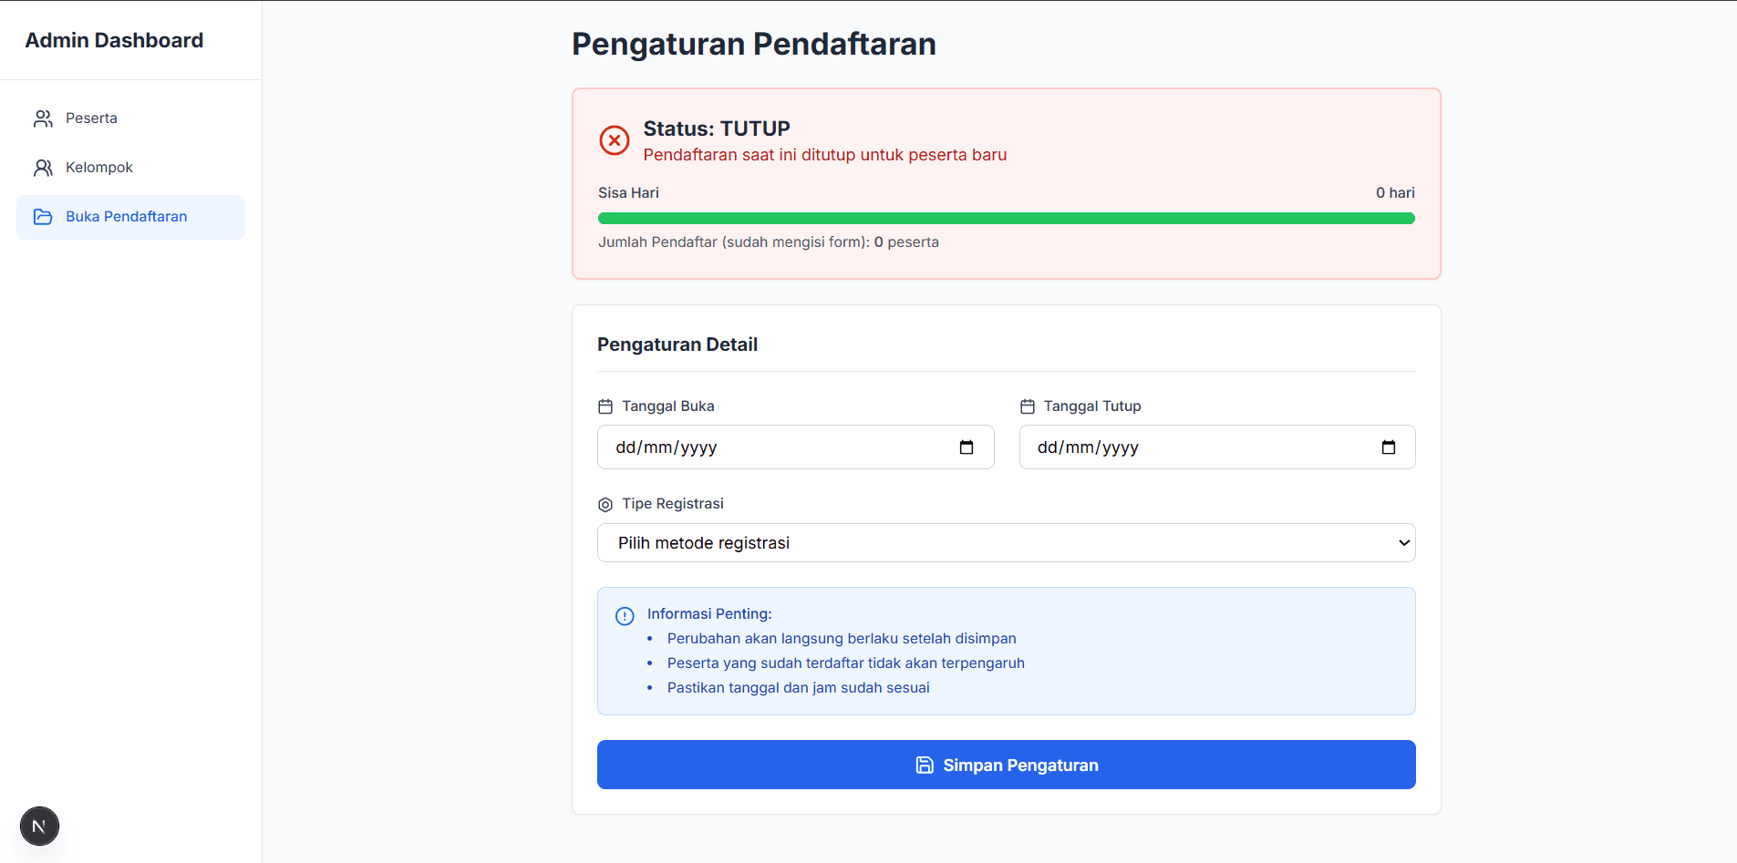Select the Buka Pendaftaran menu item

[x=130, y=217]
